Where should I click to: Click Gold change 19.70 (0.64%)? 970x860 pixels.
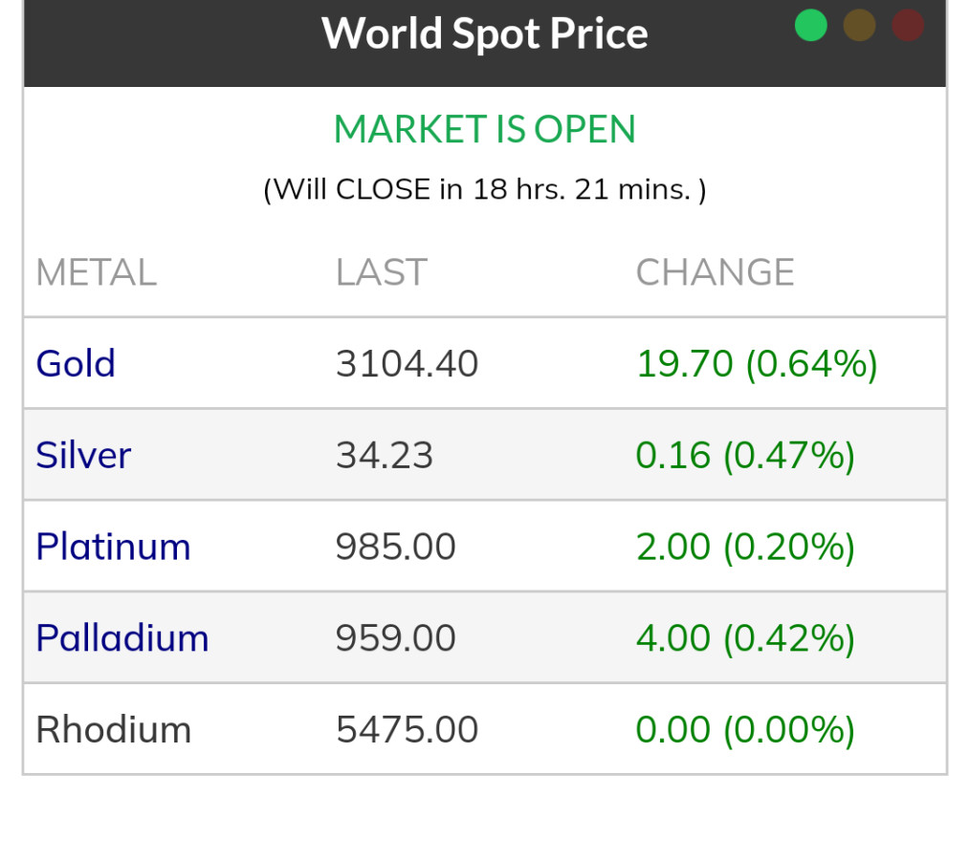click(x=756, y=364)
